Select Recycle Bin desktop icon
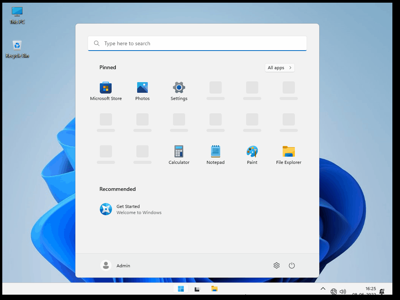Screen dimensions: 400x300 pos(17,49)
